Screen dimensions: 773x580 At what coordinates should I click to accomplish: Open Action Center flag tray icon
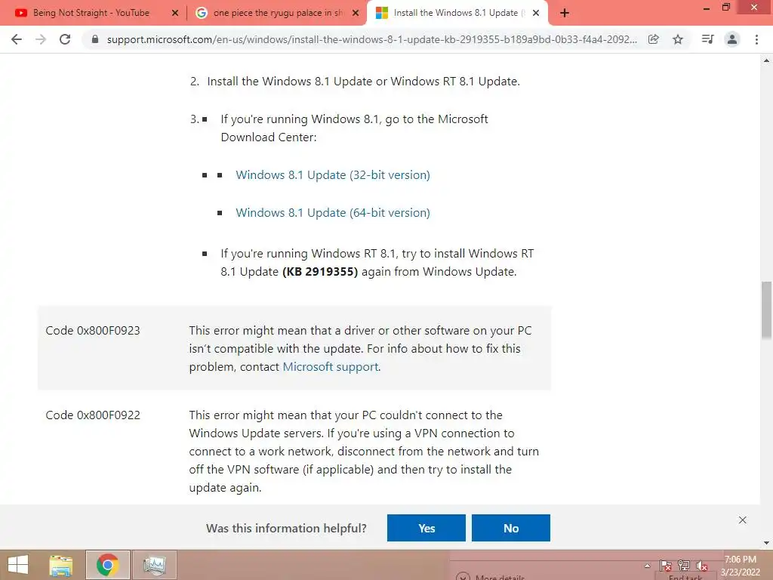click(x=666, y=566)
